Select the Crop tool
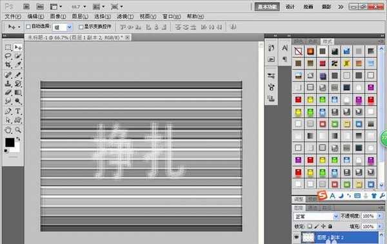This screenshot has height=244, width=387. 8,65
